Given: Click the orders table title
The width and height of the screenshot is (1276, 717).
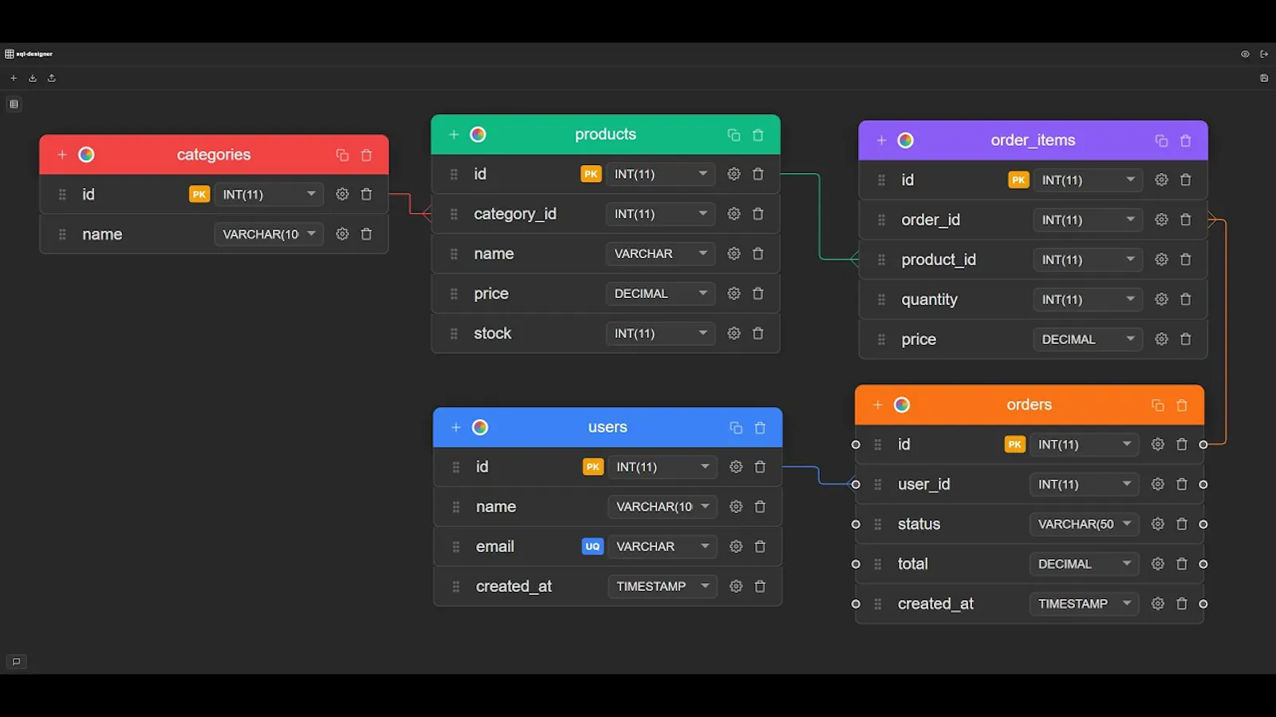Looking at the screenshot, I should 1029,406.
